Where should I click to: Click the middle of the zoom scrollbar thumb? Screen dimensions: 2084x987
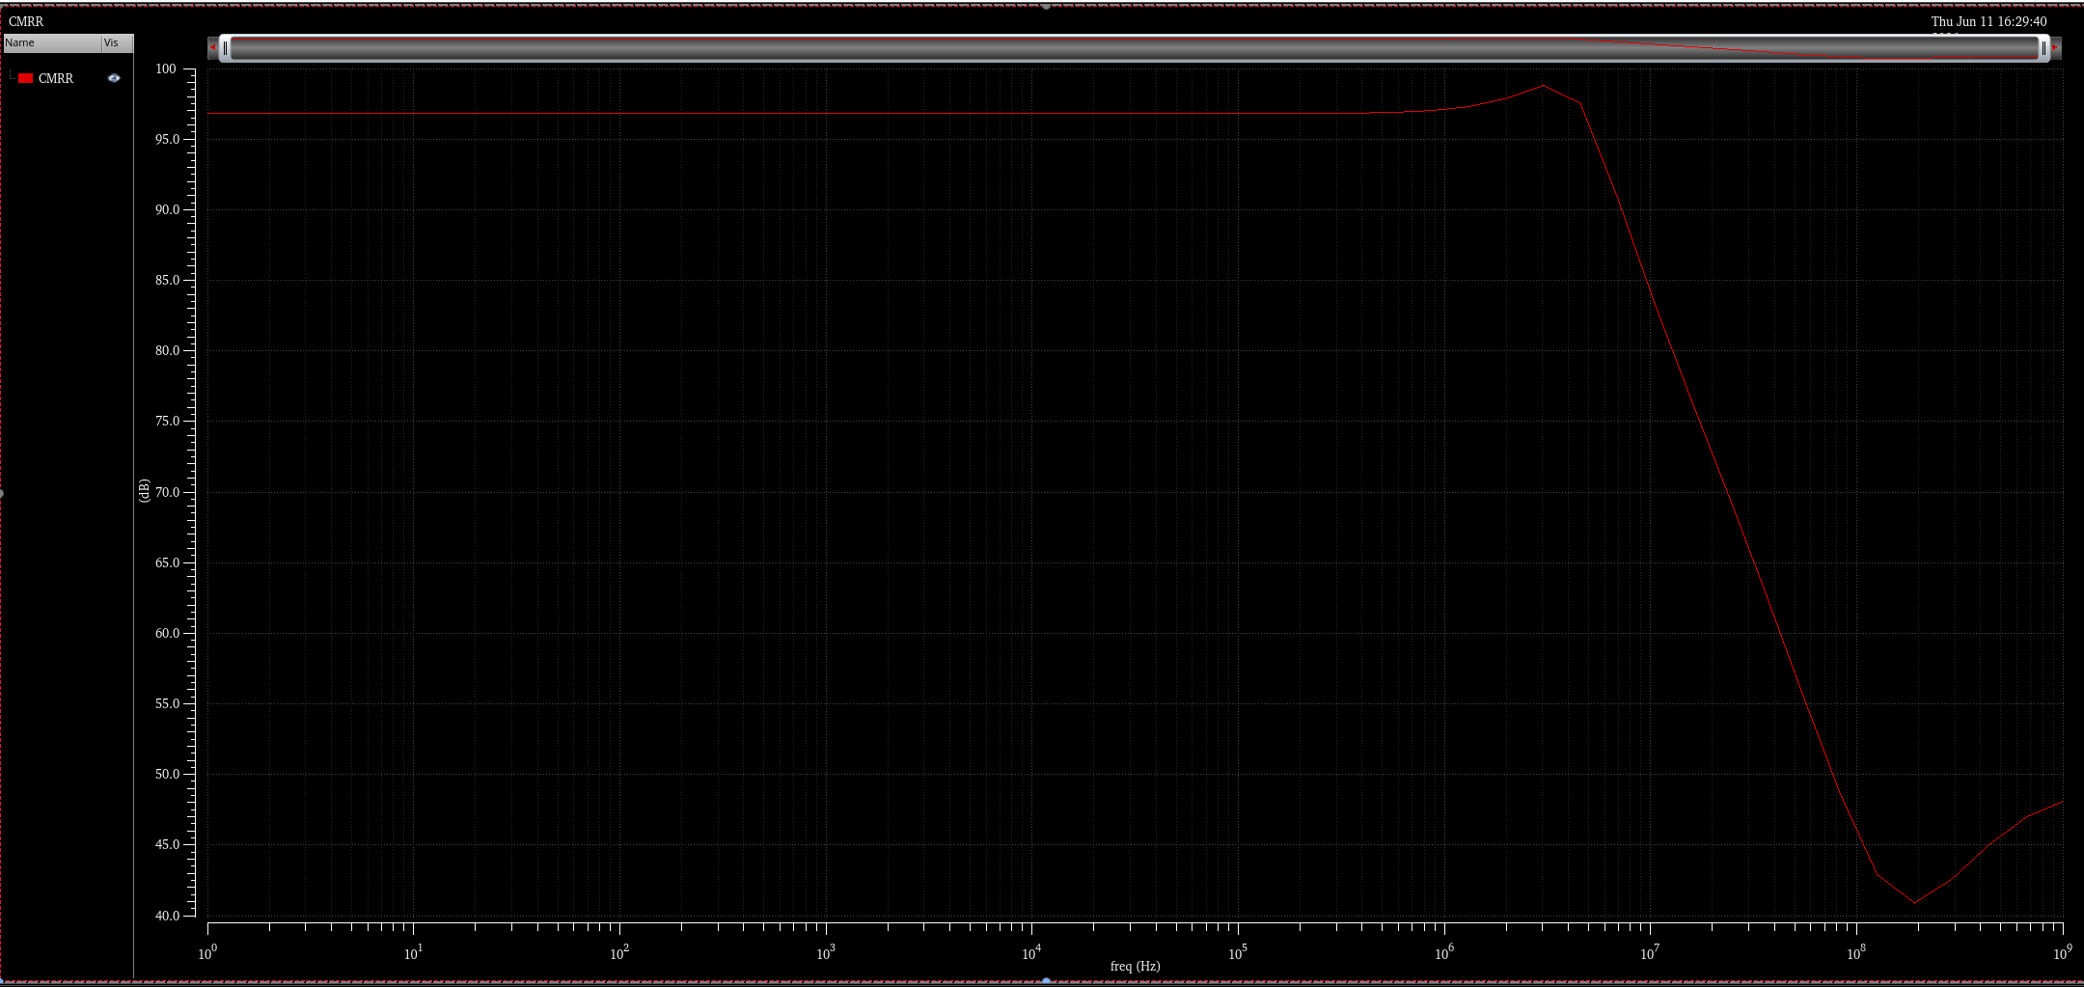(x=1135, y=47)
